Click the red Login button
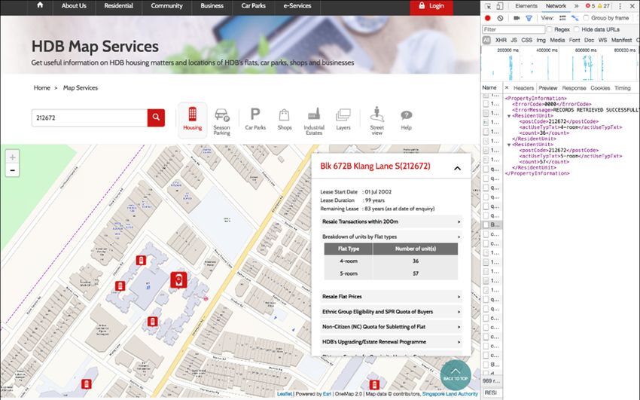640x400 pixels. click(431, 6)
